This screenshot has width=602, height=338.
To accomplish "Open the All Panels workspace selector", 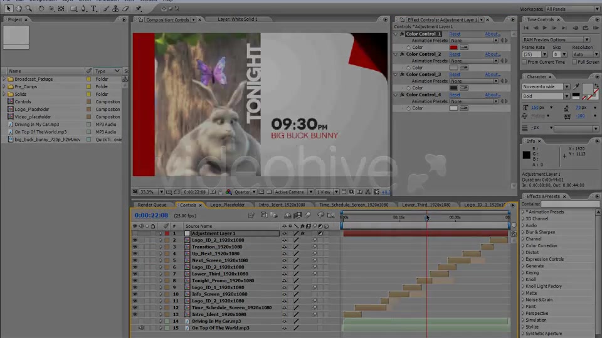I will [572, 9].
